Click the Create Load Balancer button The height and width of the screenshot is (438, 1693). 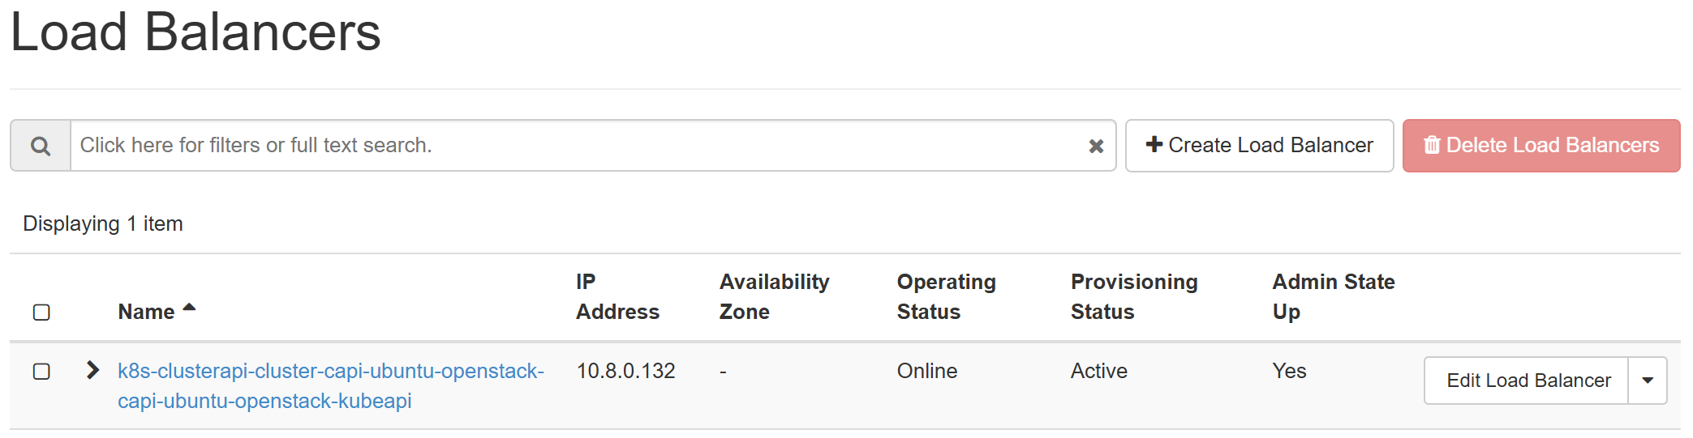[1259, 146]
